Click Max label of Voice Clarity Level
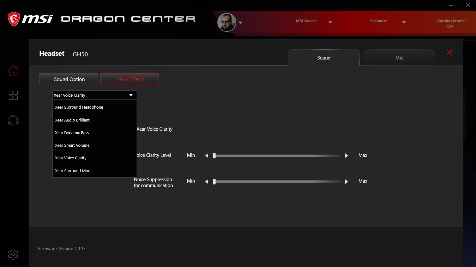The width and height of the screenshot is (476, 267). pos(363,155)
